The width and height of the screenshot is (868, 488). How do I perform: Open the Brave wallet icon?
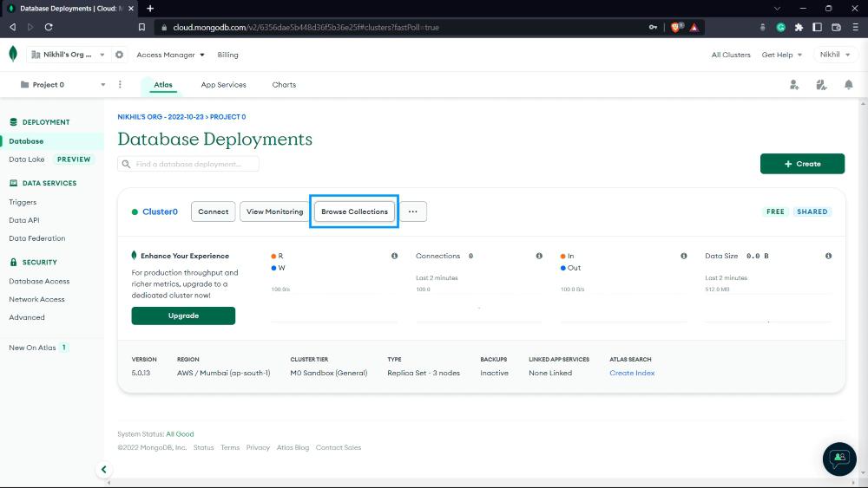(x=837, y=27)
